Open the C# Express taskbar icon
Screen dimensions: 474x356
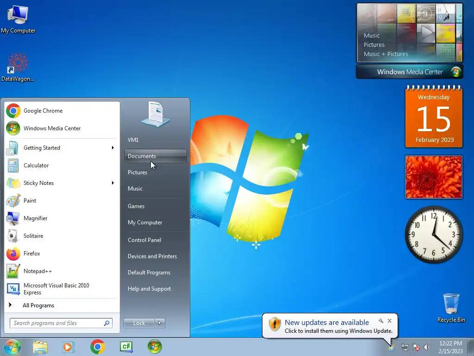(x=126, y=347)
